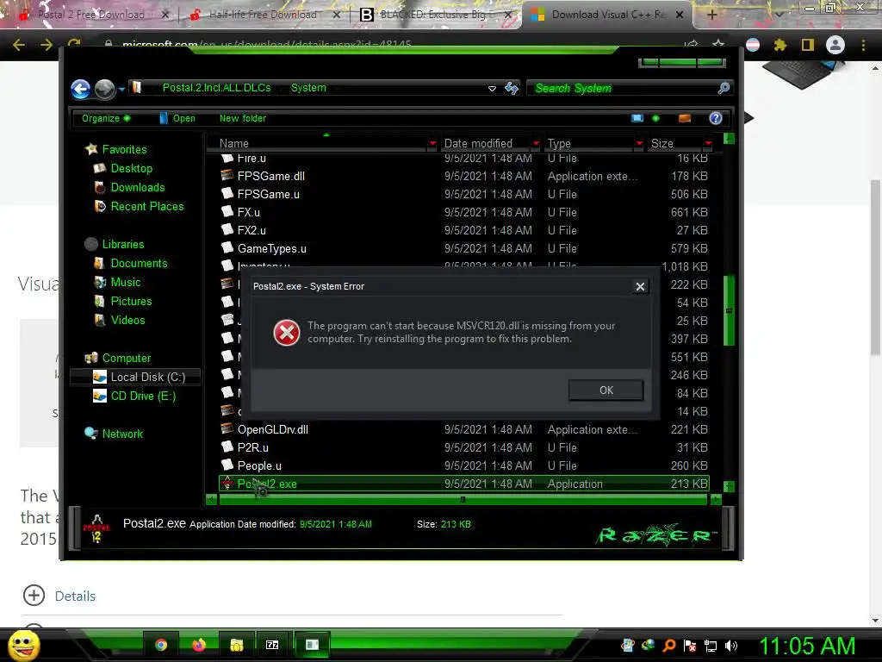This screenshot has width=882, height=662.
Task: Click the horizontal scrollbar in the file list
Action: (x=463, y=499)
